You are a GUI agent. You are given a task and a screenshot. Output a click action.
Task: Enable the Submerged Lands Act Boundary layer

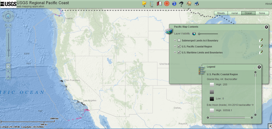(x=179, y=41)
